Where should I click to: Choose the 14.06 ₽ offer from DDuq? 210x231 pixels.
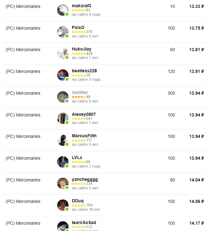pos(196,201)
